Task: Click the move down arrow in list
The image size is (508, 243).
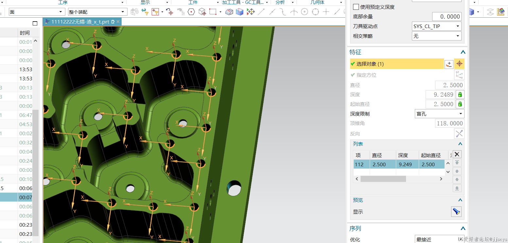Action: (457, 180)
